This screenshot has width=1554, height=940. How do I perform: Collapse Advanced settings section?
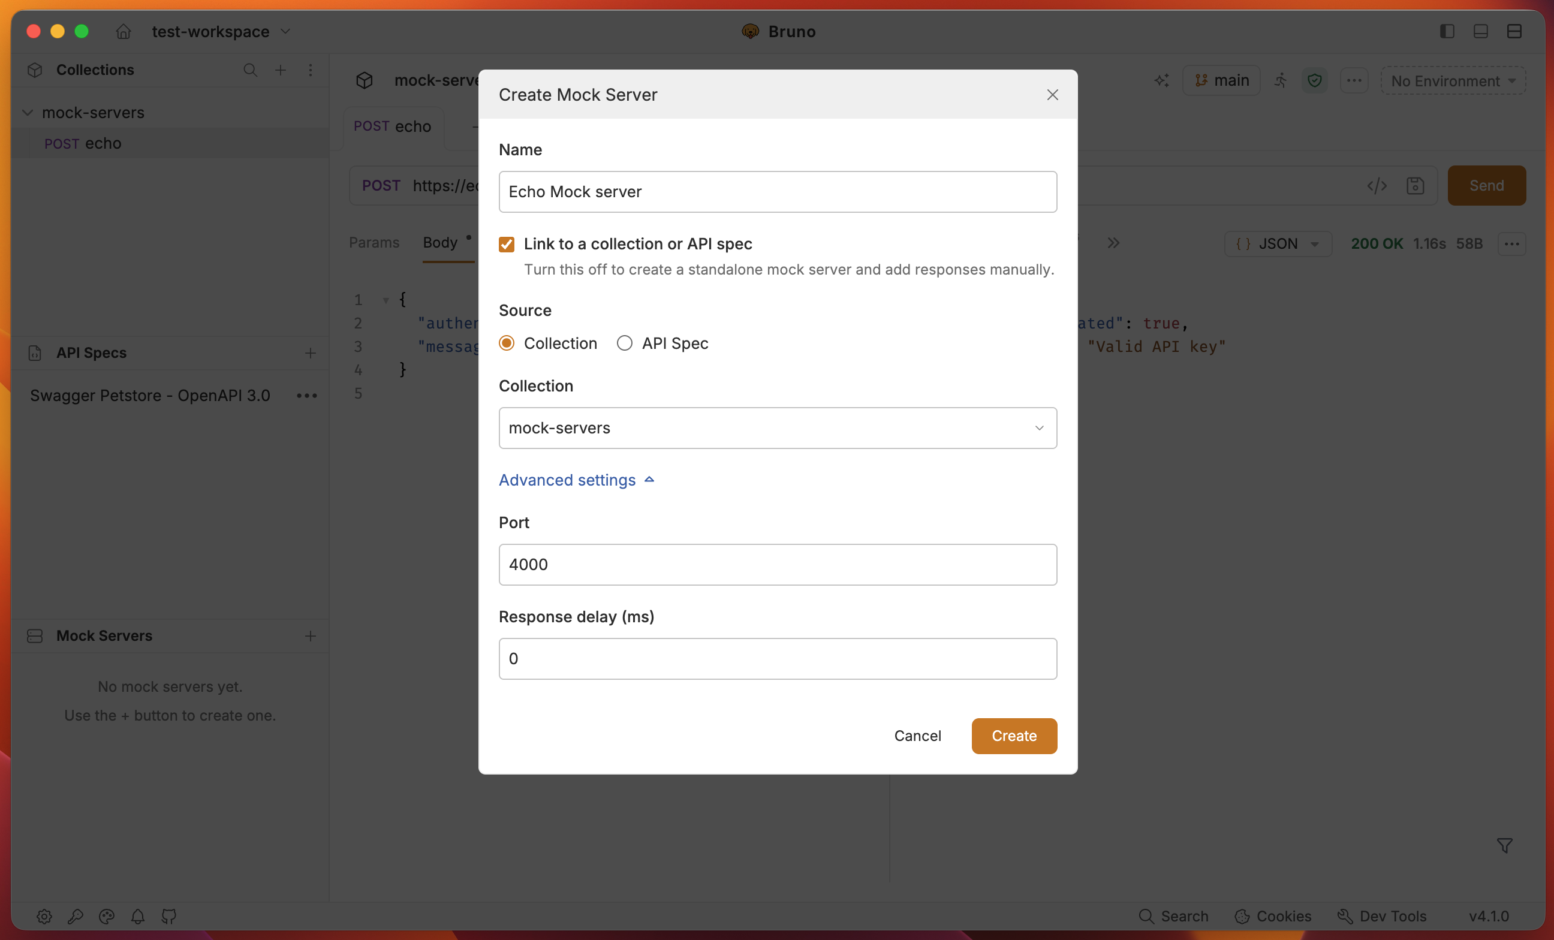point(576,480)
